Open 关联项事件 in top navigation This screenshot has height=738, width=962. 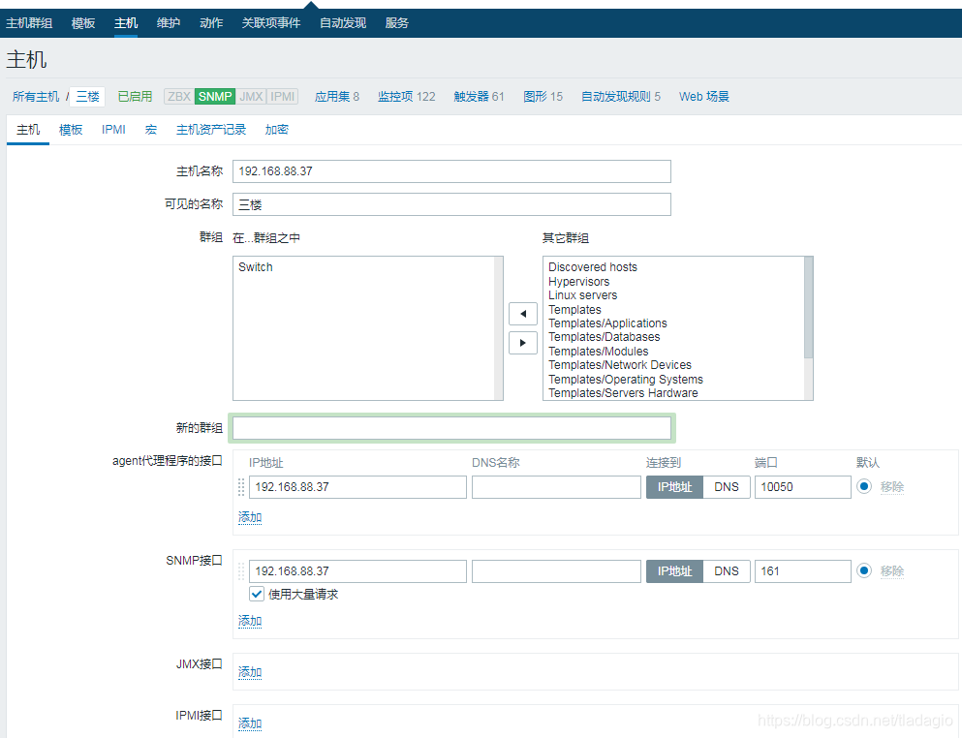click(x=271, y=23)
